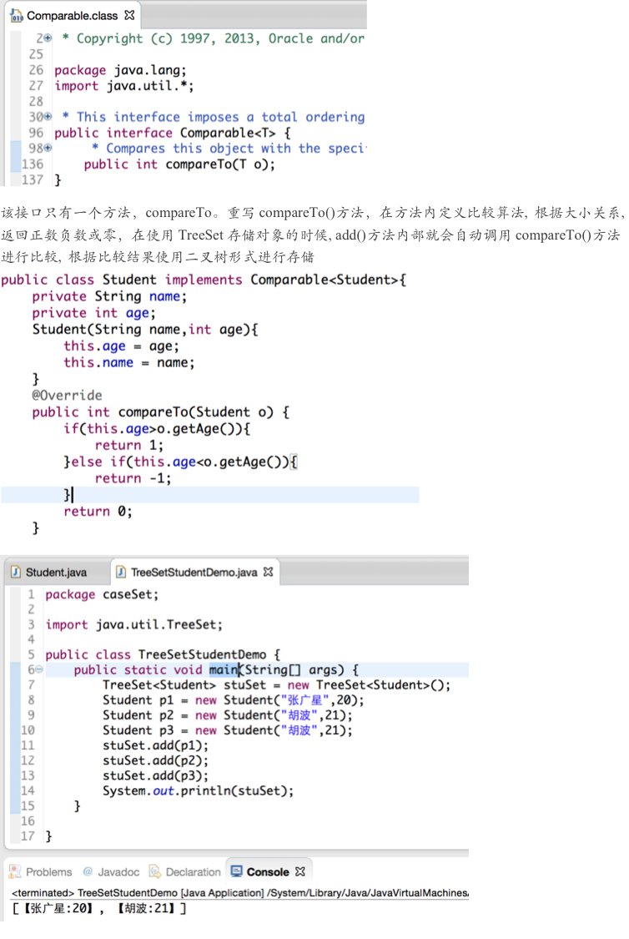Click the Comparable.class file icon

[x=17, y=16]
